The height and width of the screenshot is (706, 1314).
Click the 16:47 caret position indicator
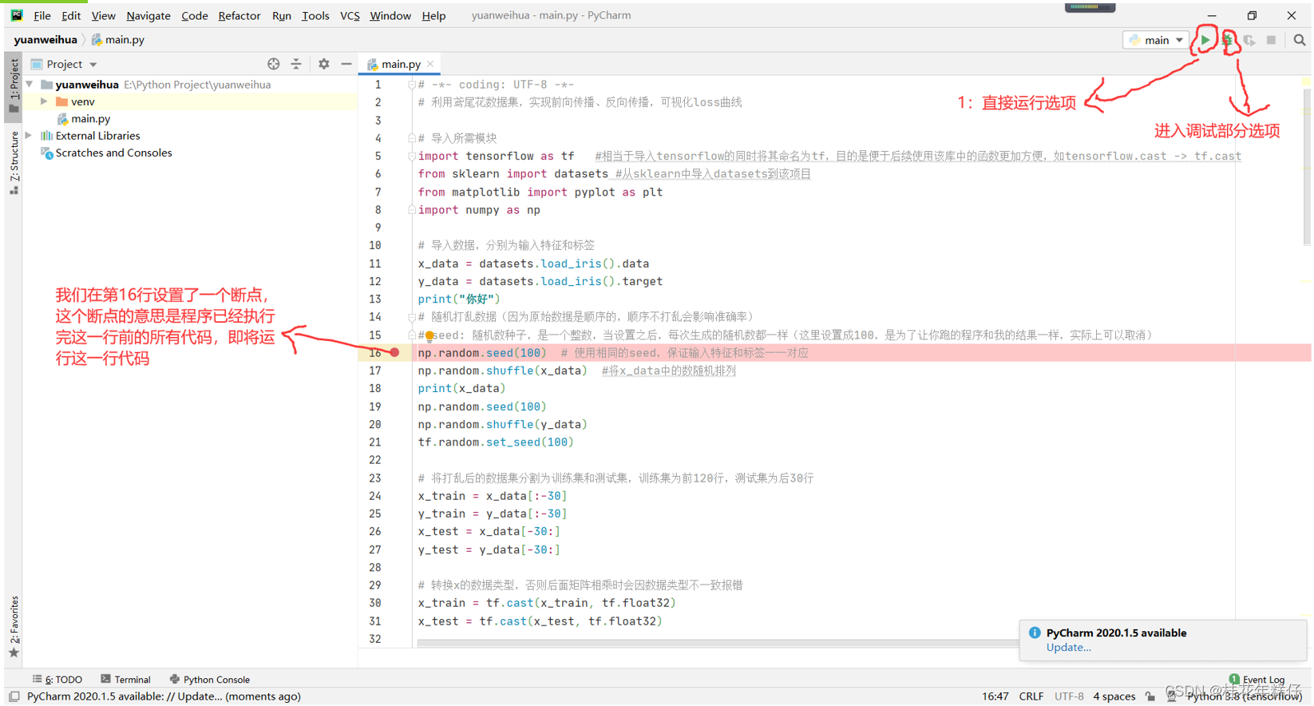tap(995, 696)
